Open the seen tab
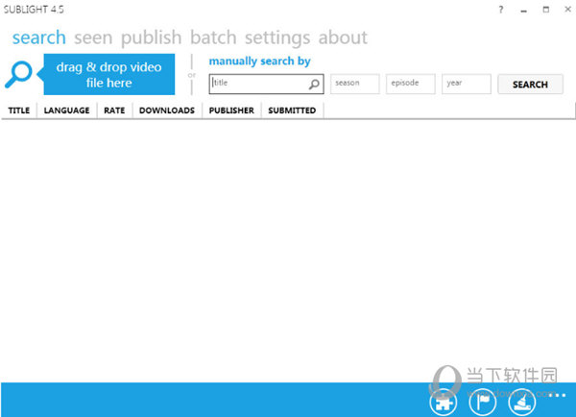Viewport: 576px width, 417px height. (93, 37)
